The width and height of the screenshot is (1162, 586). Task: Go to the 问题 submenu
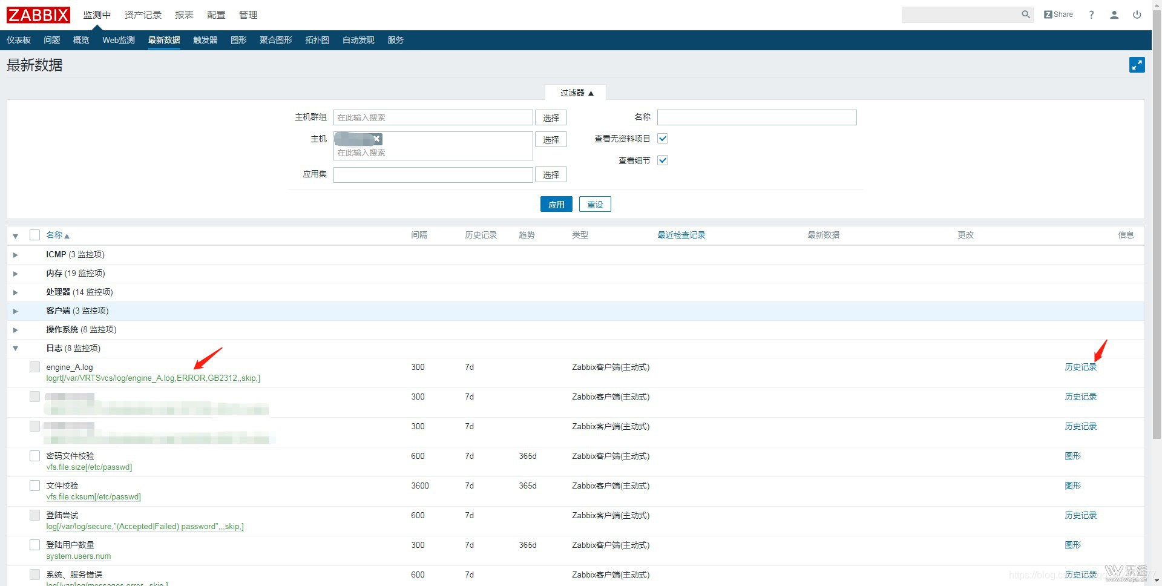coord(52,40)
